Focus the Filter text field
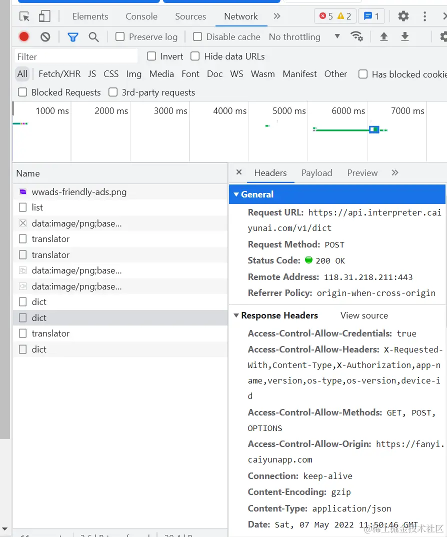Image resolution: width=447 pixels, height=537 pixels. [75, 56]
